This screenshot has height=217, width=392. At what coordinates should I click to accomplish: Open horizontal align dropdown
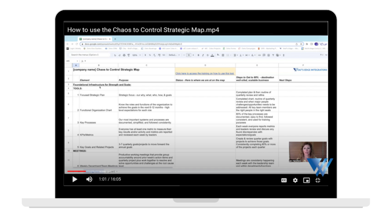(x=236, y=55)
